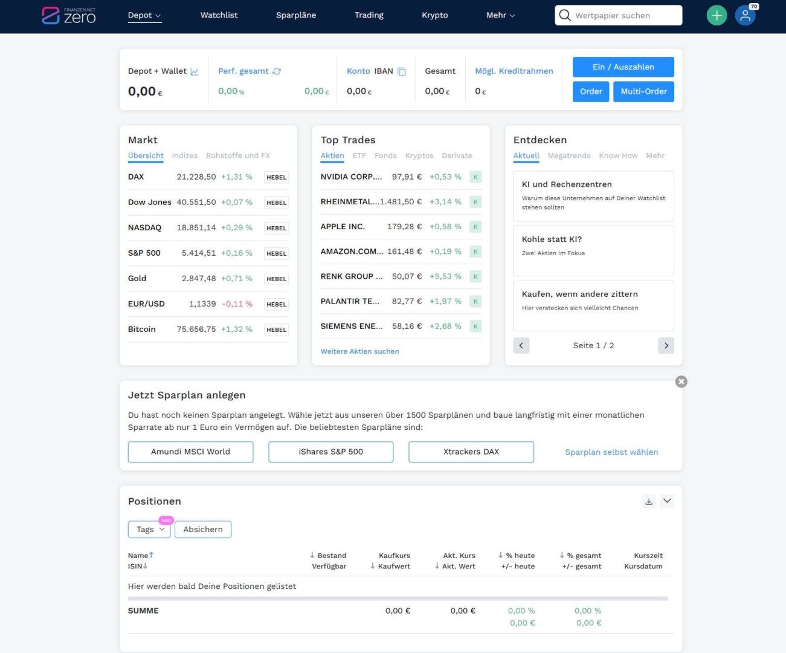Click the K badge for Apple Inc.
Screen dimensions: 786x653
click(x=476, y=227)
